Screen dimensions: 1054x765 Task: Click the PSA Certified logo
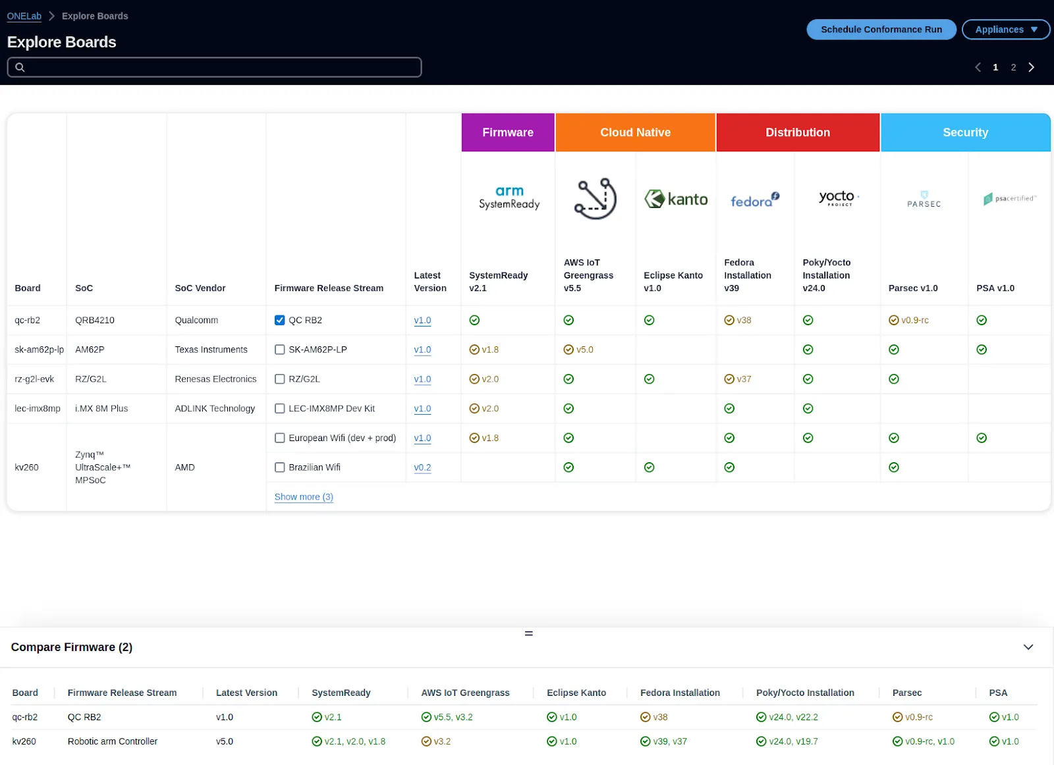(x=1009, y=199)
